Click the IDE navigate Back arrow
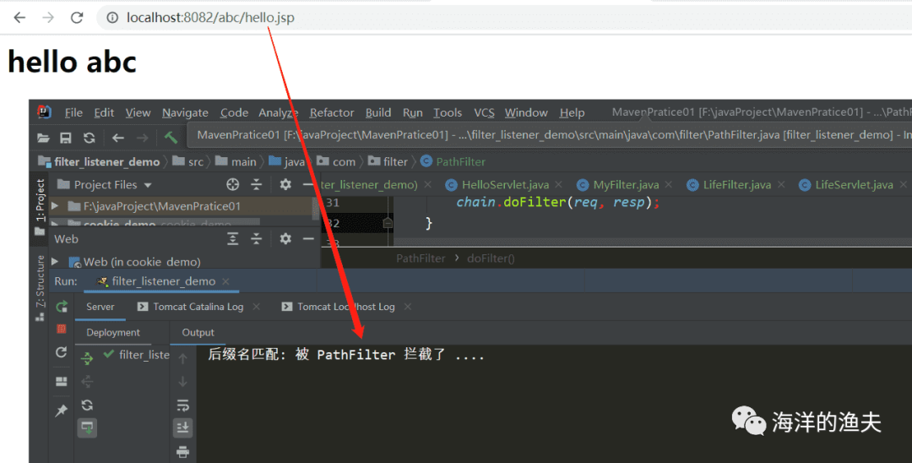 [118, 138]
